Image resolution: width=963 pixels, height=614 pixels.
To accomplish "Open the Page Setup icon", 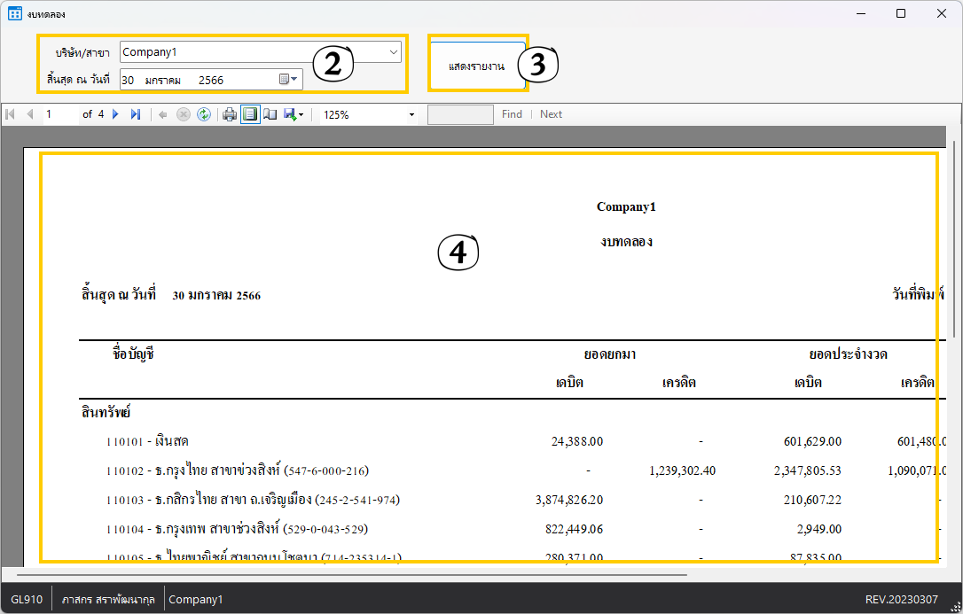I will (x=270, y=114).
